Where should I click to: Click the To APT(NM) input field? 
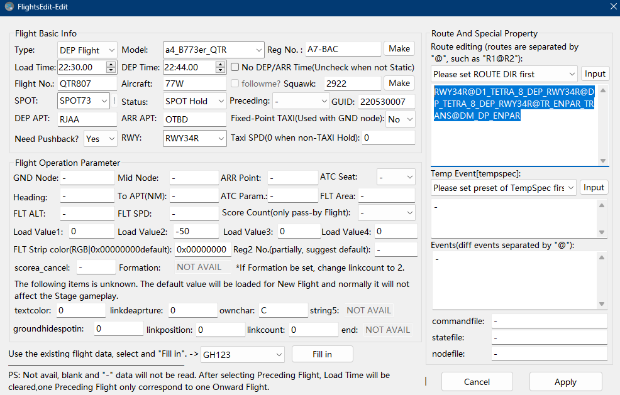pos(194,196)
